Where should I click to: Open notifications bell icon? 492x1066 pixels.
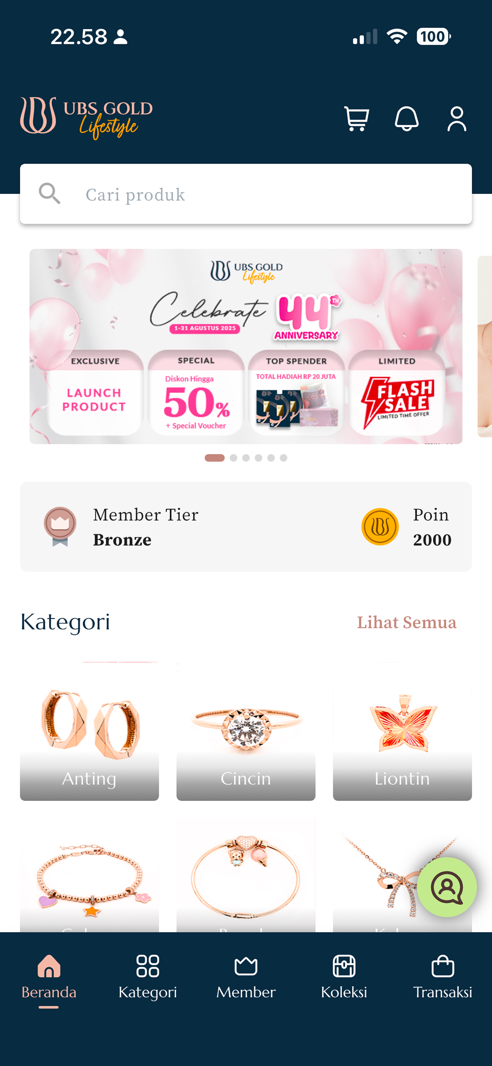(x=407, y=119)
